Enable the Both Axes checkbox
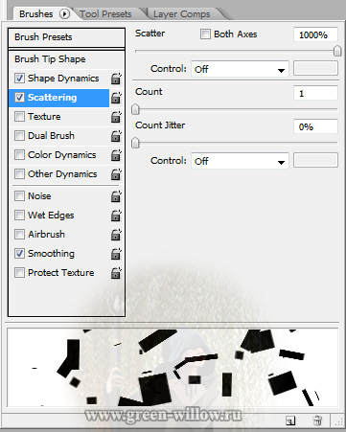 click(x=205, y=34)
